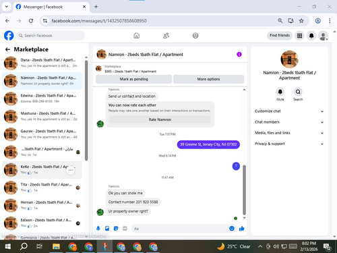Viewport: 337px width, 253px height.
Task: Open the emoji picker in message box
Action: [x=232, y=229]
